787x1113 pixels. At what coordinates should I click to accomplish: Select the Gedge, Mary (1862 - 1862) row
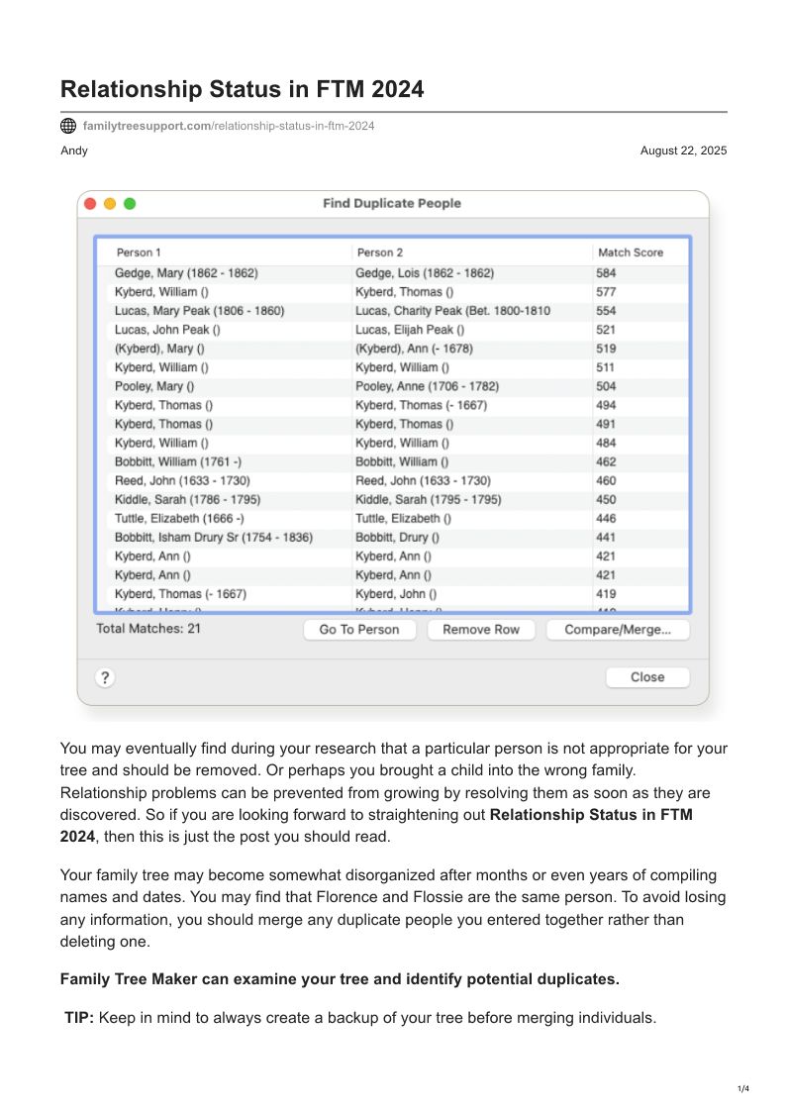click(186, 273)
